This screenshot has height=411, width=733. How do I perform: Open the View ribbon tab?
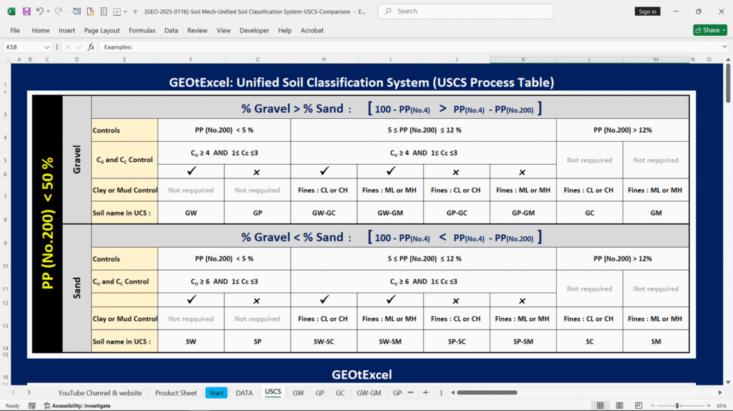[223, 30]
